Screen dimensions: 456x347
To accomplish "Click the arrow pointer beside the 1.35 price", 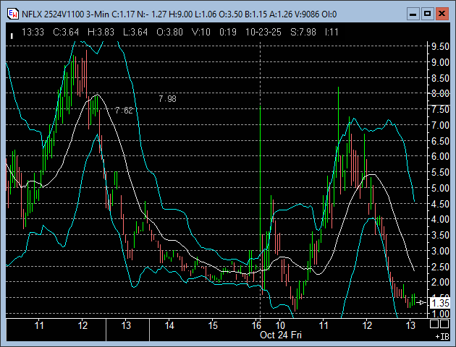I will pos(421,302).
